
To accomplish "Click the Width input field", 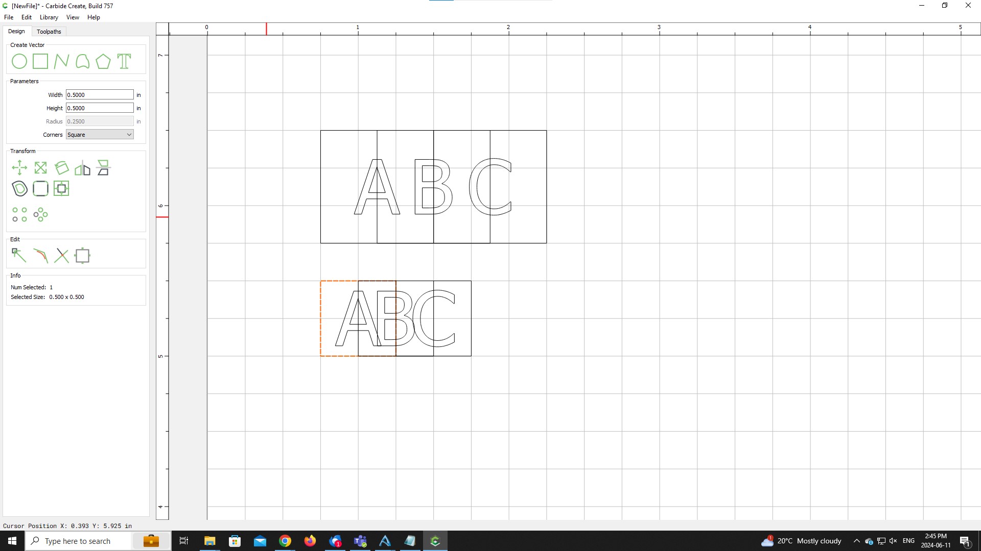I will 100,95.
